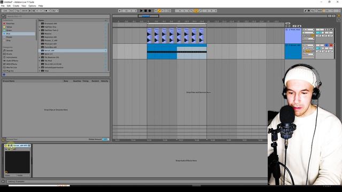Open the Create menu
The width and height of the screenshot is (342, 192).
pyautogui.click(x=16, y=6)
